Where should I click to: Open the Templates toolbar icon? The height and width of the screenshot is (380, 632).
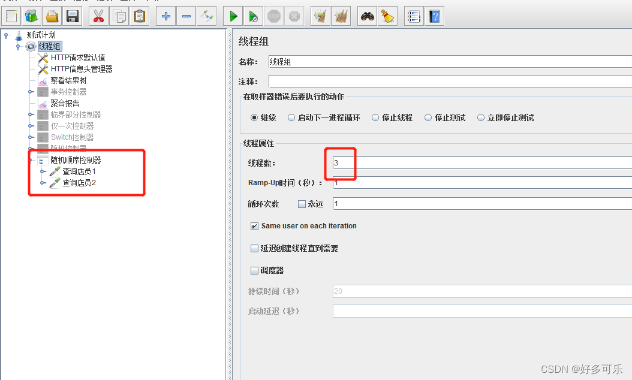[32, 17]
